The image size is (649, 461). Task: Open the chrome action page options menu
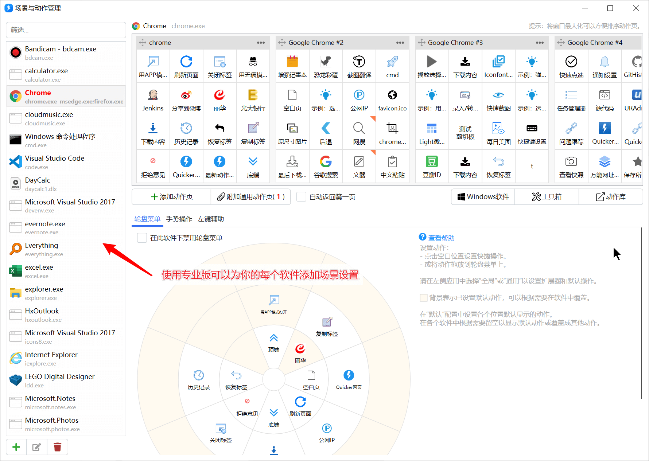[x=261, y=43]
